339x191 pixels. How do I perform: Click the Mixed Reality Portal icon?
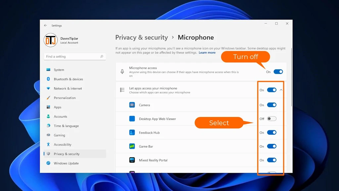tap(132, 160)
